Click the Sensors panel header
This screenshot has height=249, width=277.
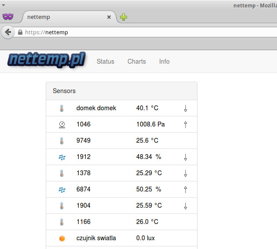[121, 91]
